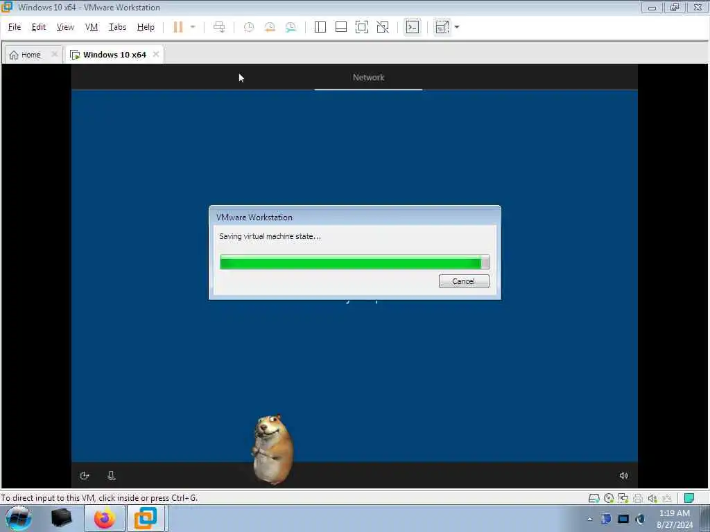The height and width of the screenshot is (532, 710).
Task: Open the View menu
Action: click(x=65, y=27)
